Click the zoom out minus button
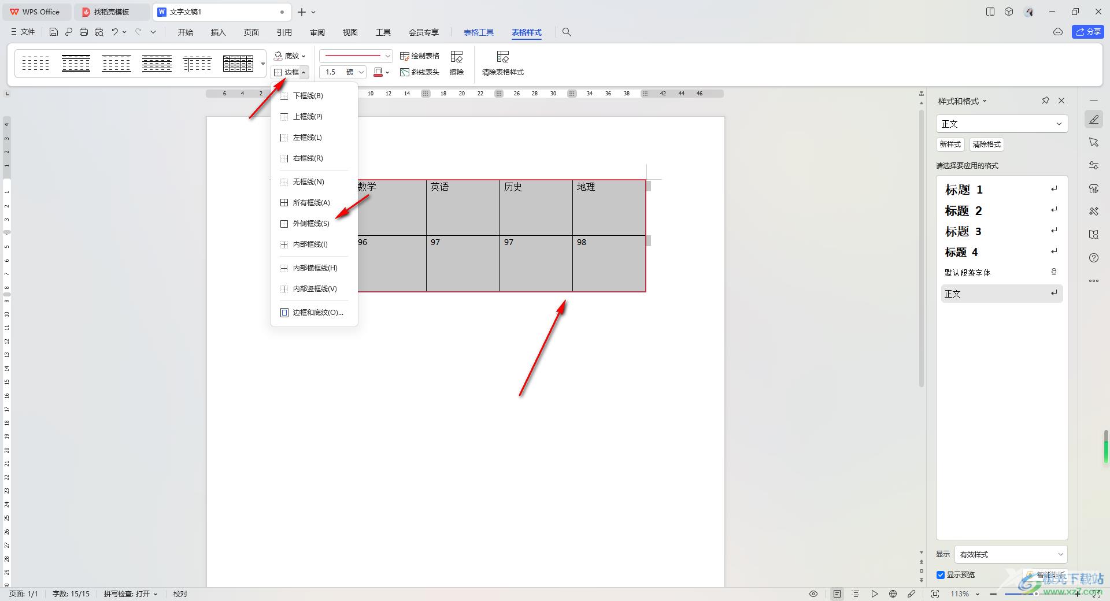This screenshot has width=1110, height=601. point(993,594)
